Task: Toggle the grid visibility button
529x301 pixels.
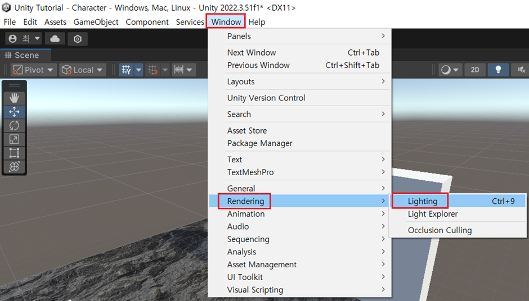Action: pos(127,70)
